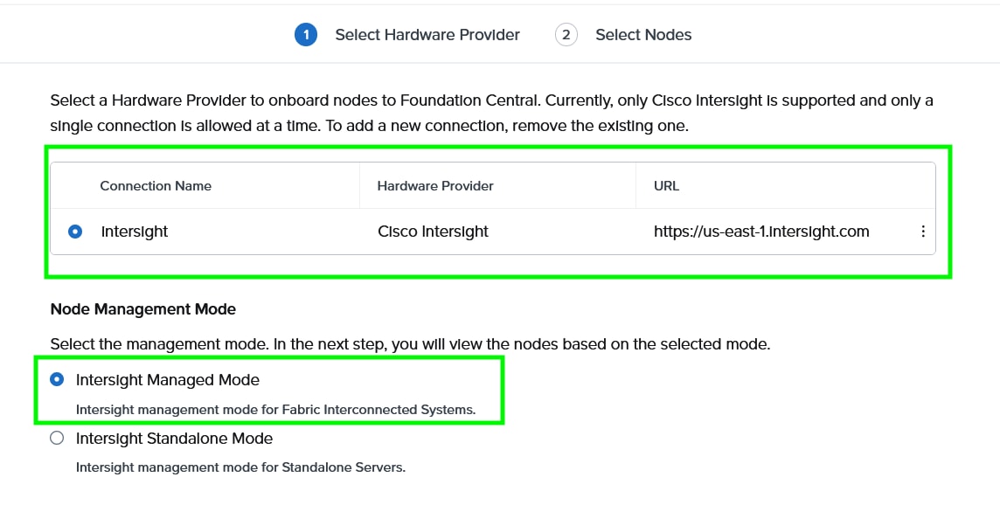The width and height of the screenshot is (1000, 512).
Task: Click the step 1 circle indicator
Action: pos(305,35)
